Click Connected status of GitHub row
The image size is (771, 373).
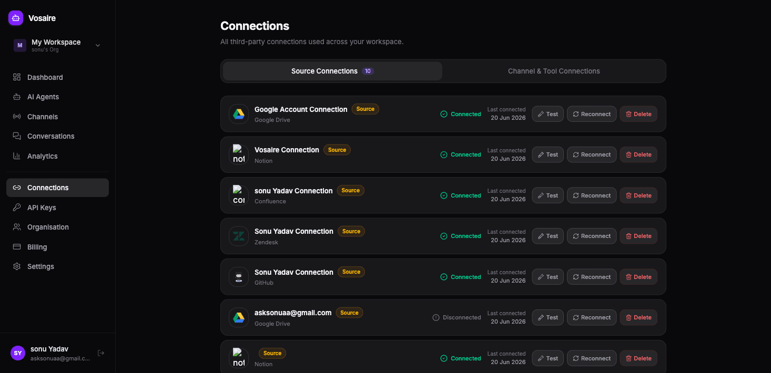[461, 277]
